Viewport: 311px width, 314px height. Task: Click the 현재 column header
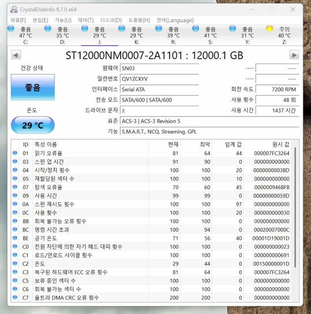pos(165,145)
